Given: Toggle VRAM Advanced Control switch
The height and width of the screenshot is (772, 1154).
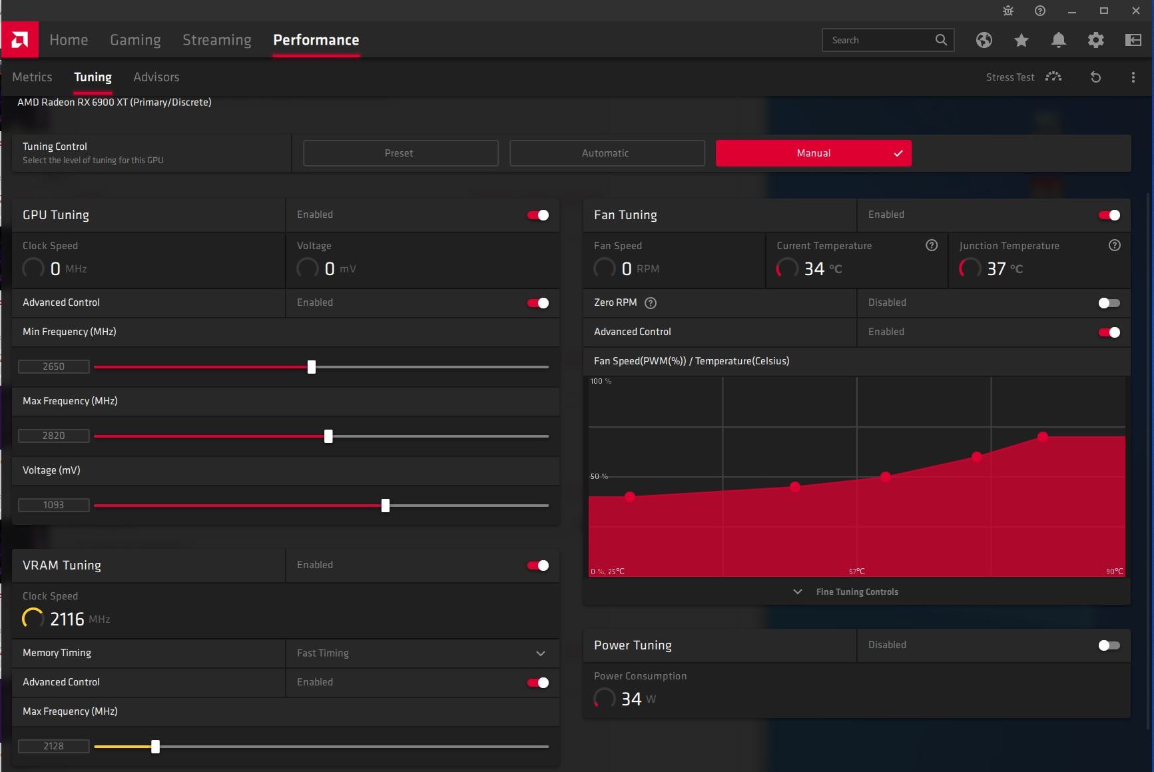Looking at the screenshot, I should pyautogui.click(x=538, y=683).
